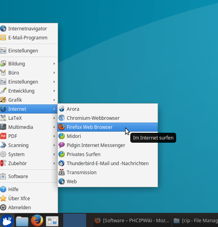Expand the Bildung submenu arrow

click(x=54, y=64)
